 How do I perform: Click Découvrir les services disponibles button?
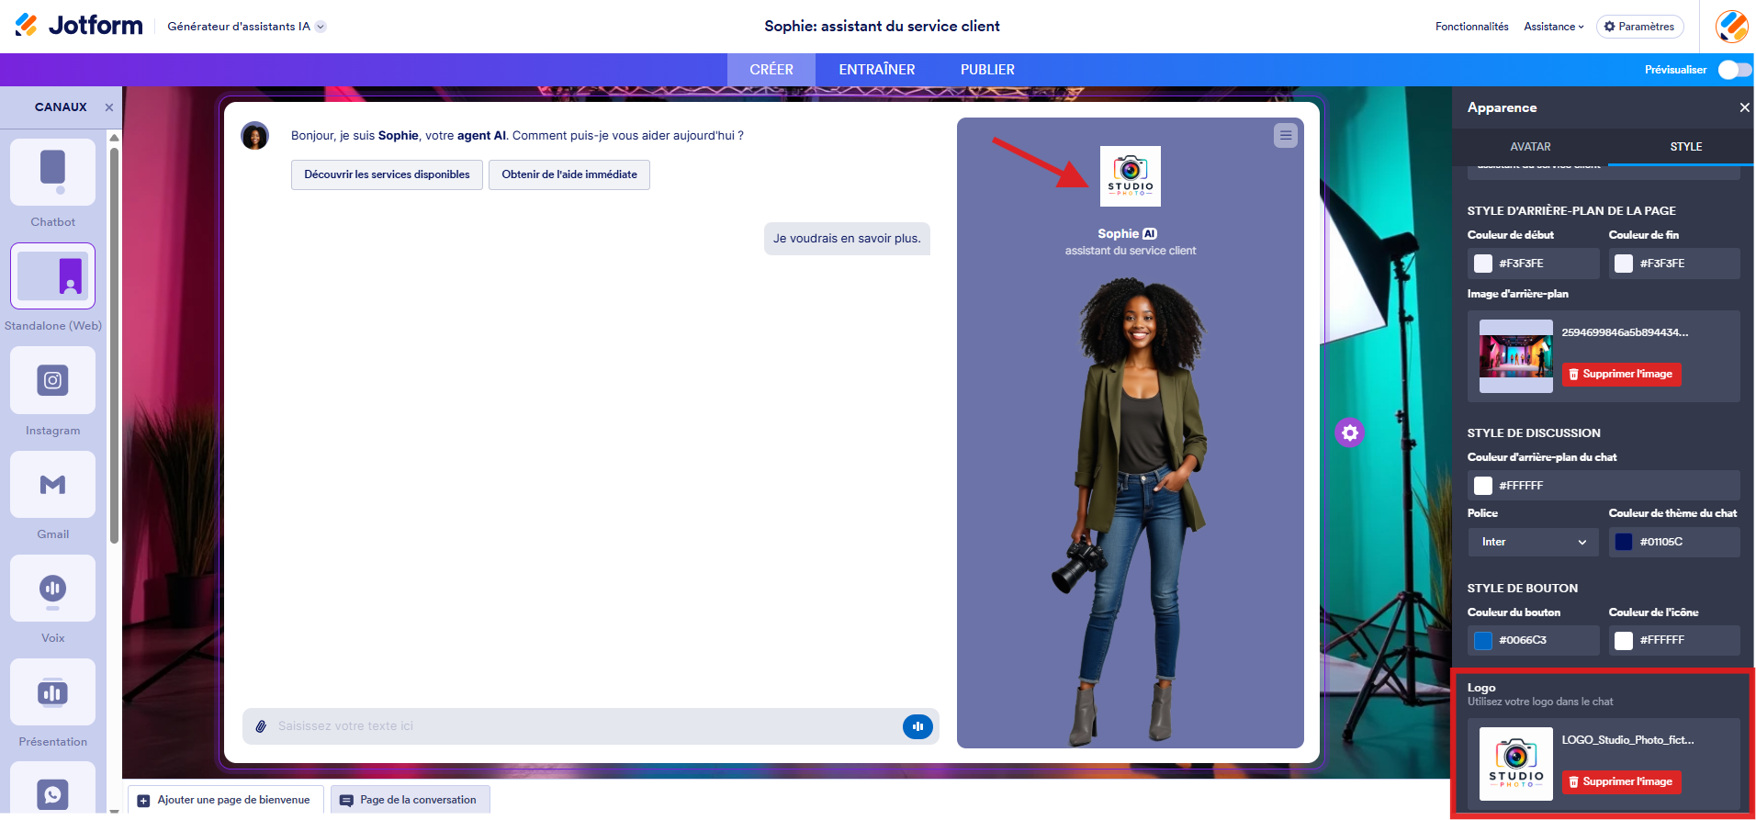pyautogui.click(x=387, y=174)
